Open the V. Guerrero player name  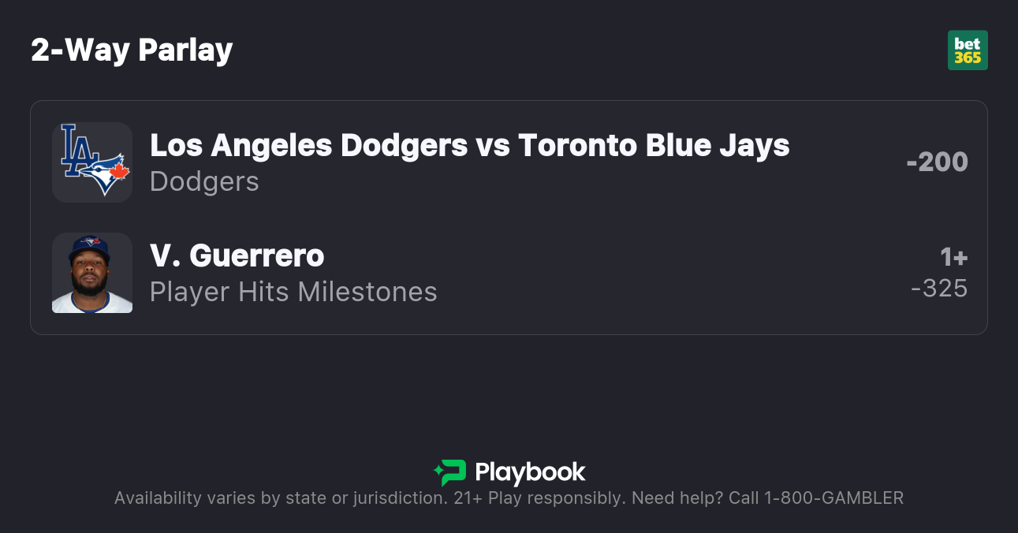point(237,255)
